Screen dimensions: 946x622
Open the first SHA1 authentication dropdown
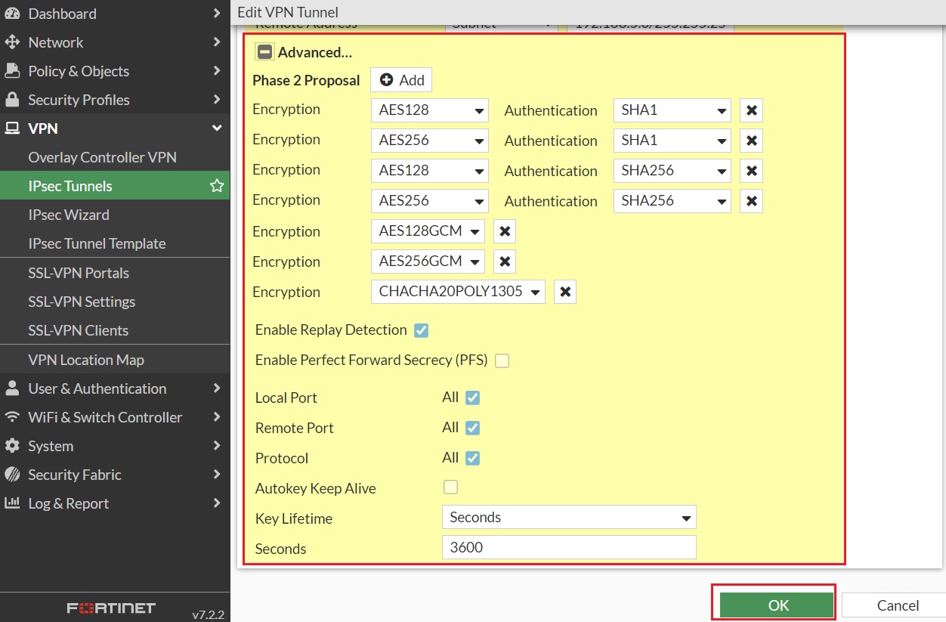click(672, 110)
